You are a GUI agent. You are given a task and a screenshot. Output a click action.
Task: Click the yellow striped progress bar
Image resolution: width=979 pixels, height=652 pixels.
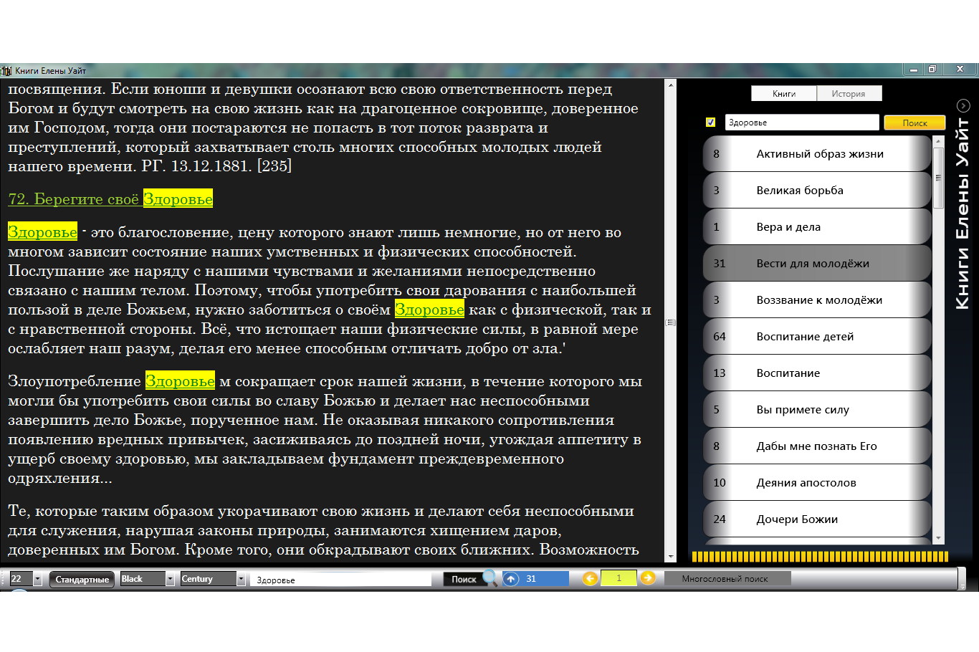pos(819,556)
